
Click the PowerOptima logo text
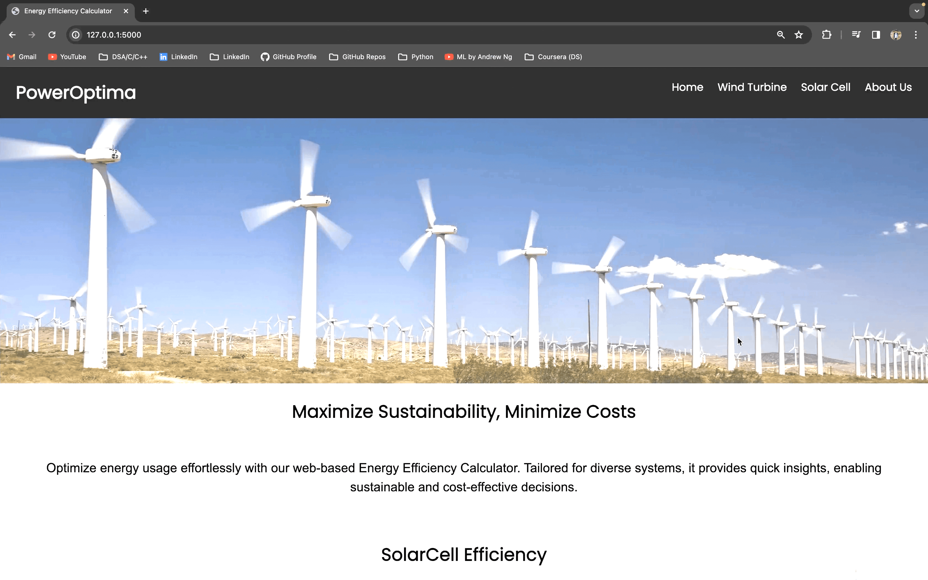pyautogui.click(x=76, y=93)
